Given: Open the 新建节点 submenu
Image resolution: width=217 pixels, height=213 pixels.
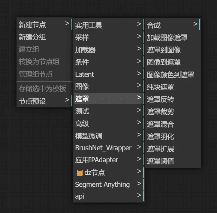Looking at the screenshot, I should click(x=44, y=24).
